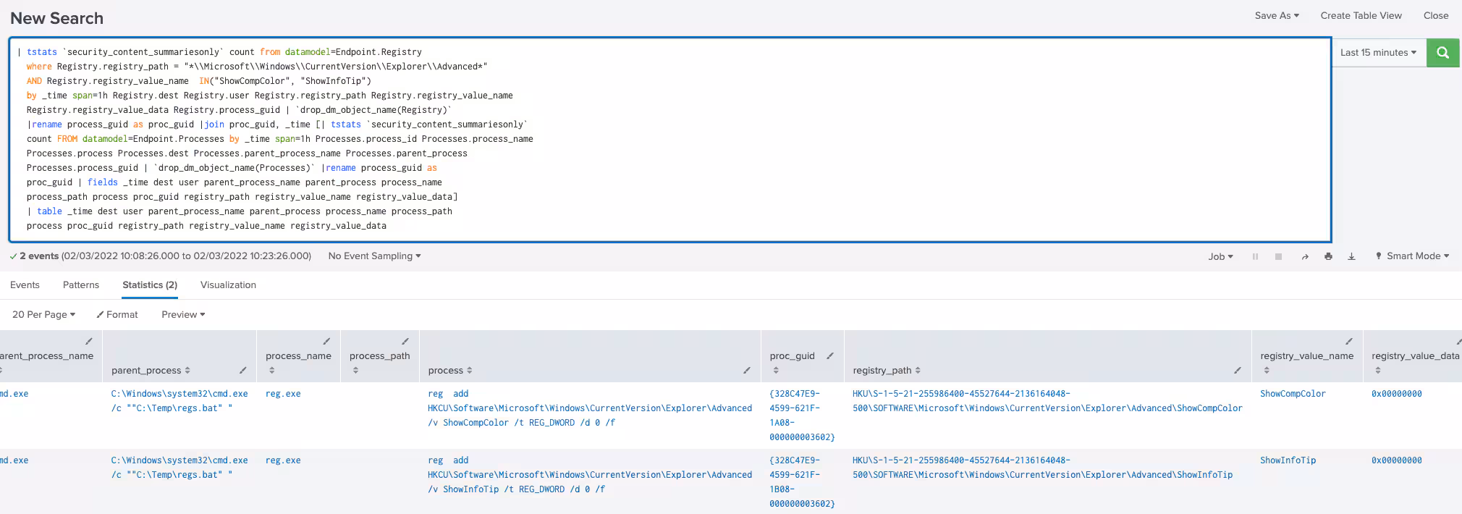Click parent_process cell in ShowInfoTip row
This screenshot has height=514, width=1462.
179,468
